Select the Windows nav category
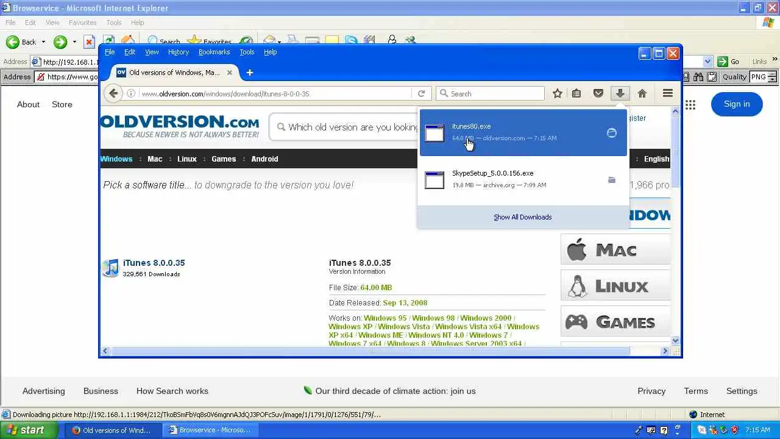 (116, 159)
